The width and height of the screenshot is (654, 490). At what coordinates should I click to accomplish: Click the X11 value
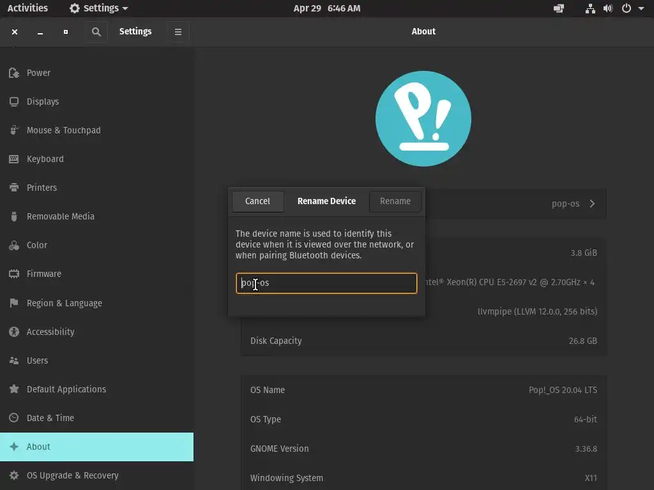591,478
